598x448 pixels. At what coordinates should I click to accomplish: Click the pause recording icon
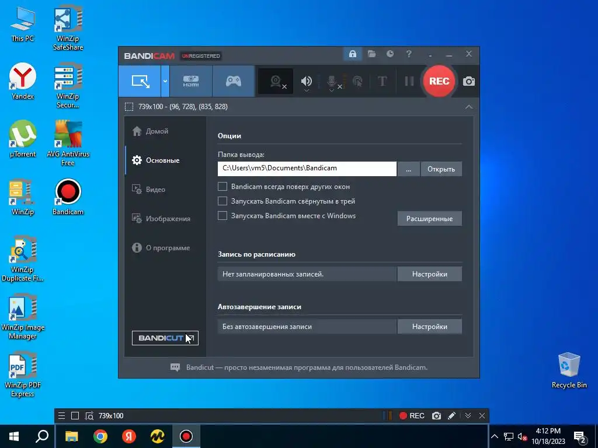click(409, 81)
